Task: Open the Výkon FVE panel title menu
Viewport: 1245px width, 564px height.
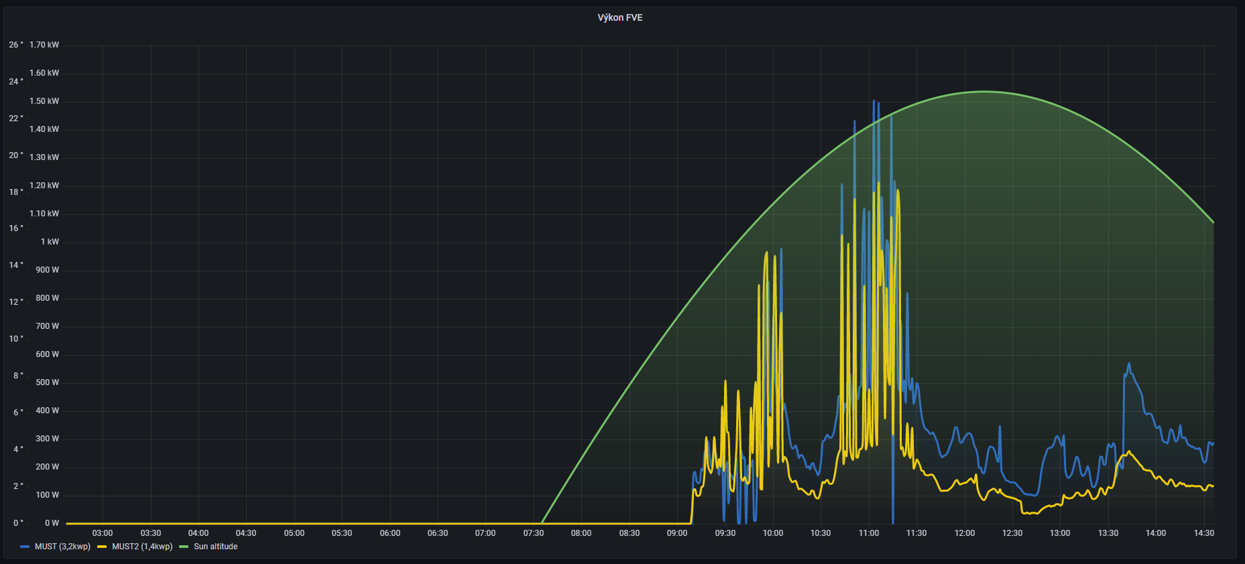Action: (x=619, y=17)
